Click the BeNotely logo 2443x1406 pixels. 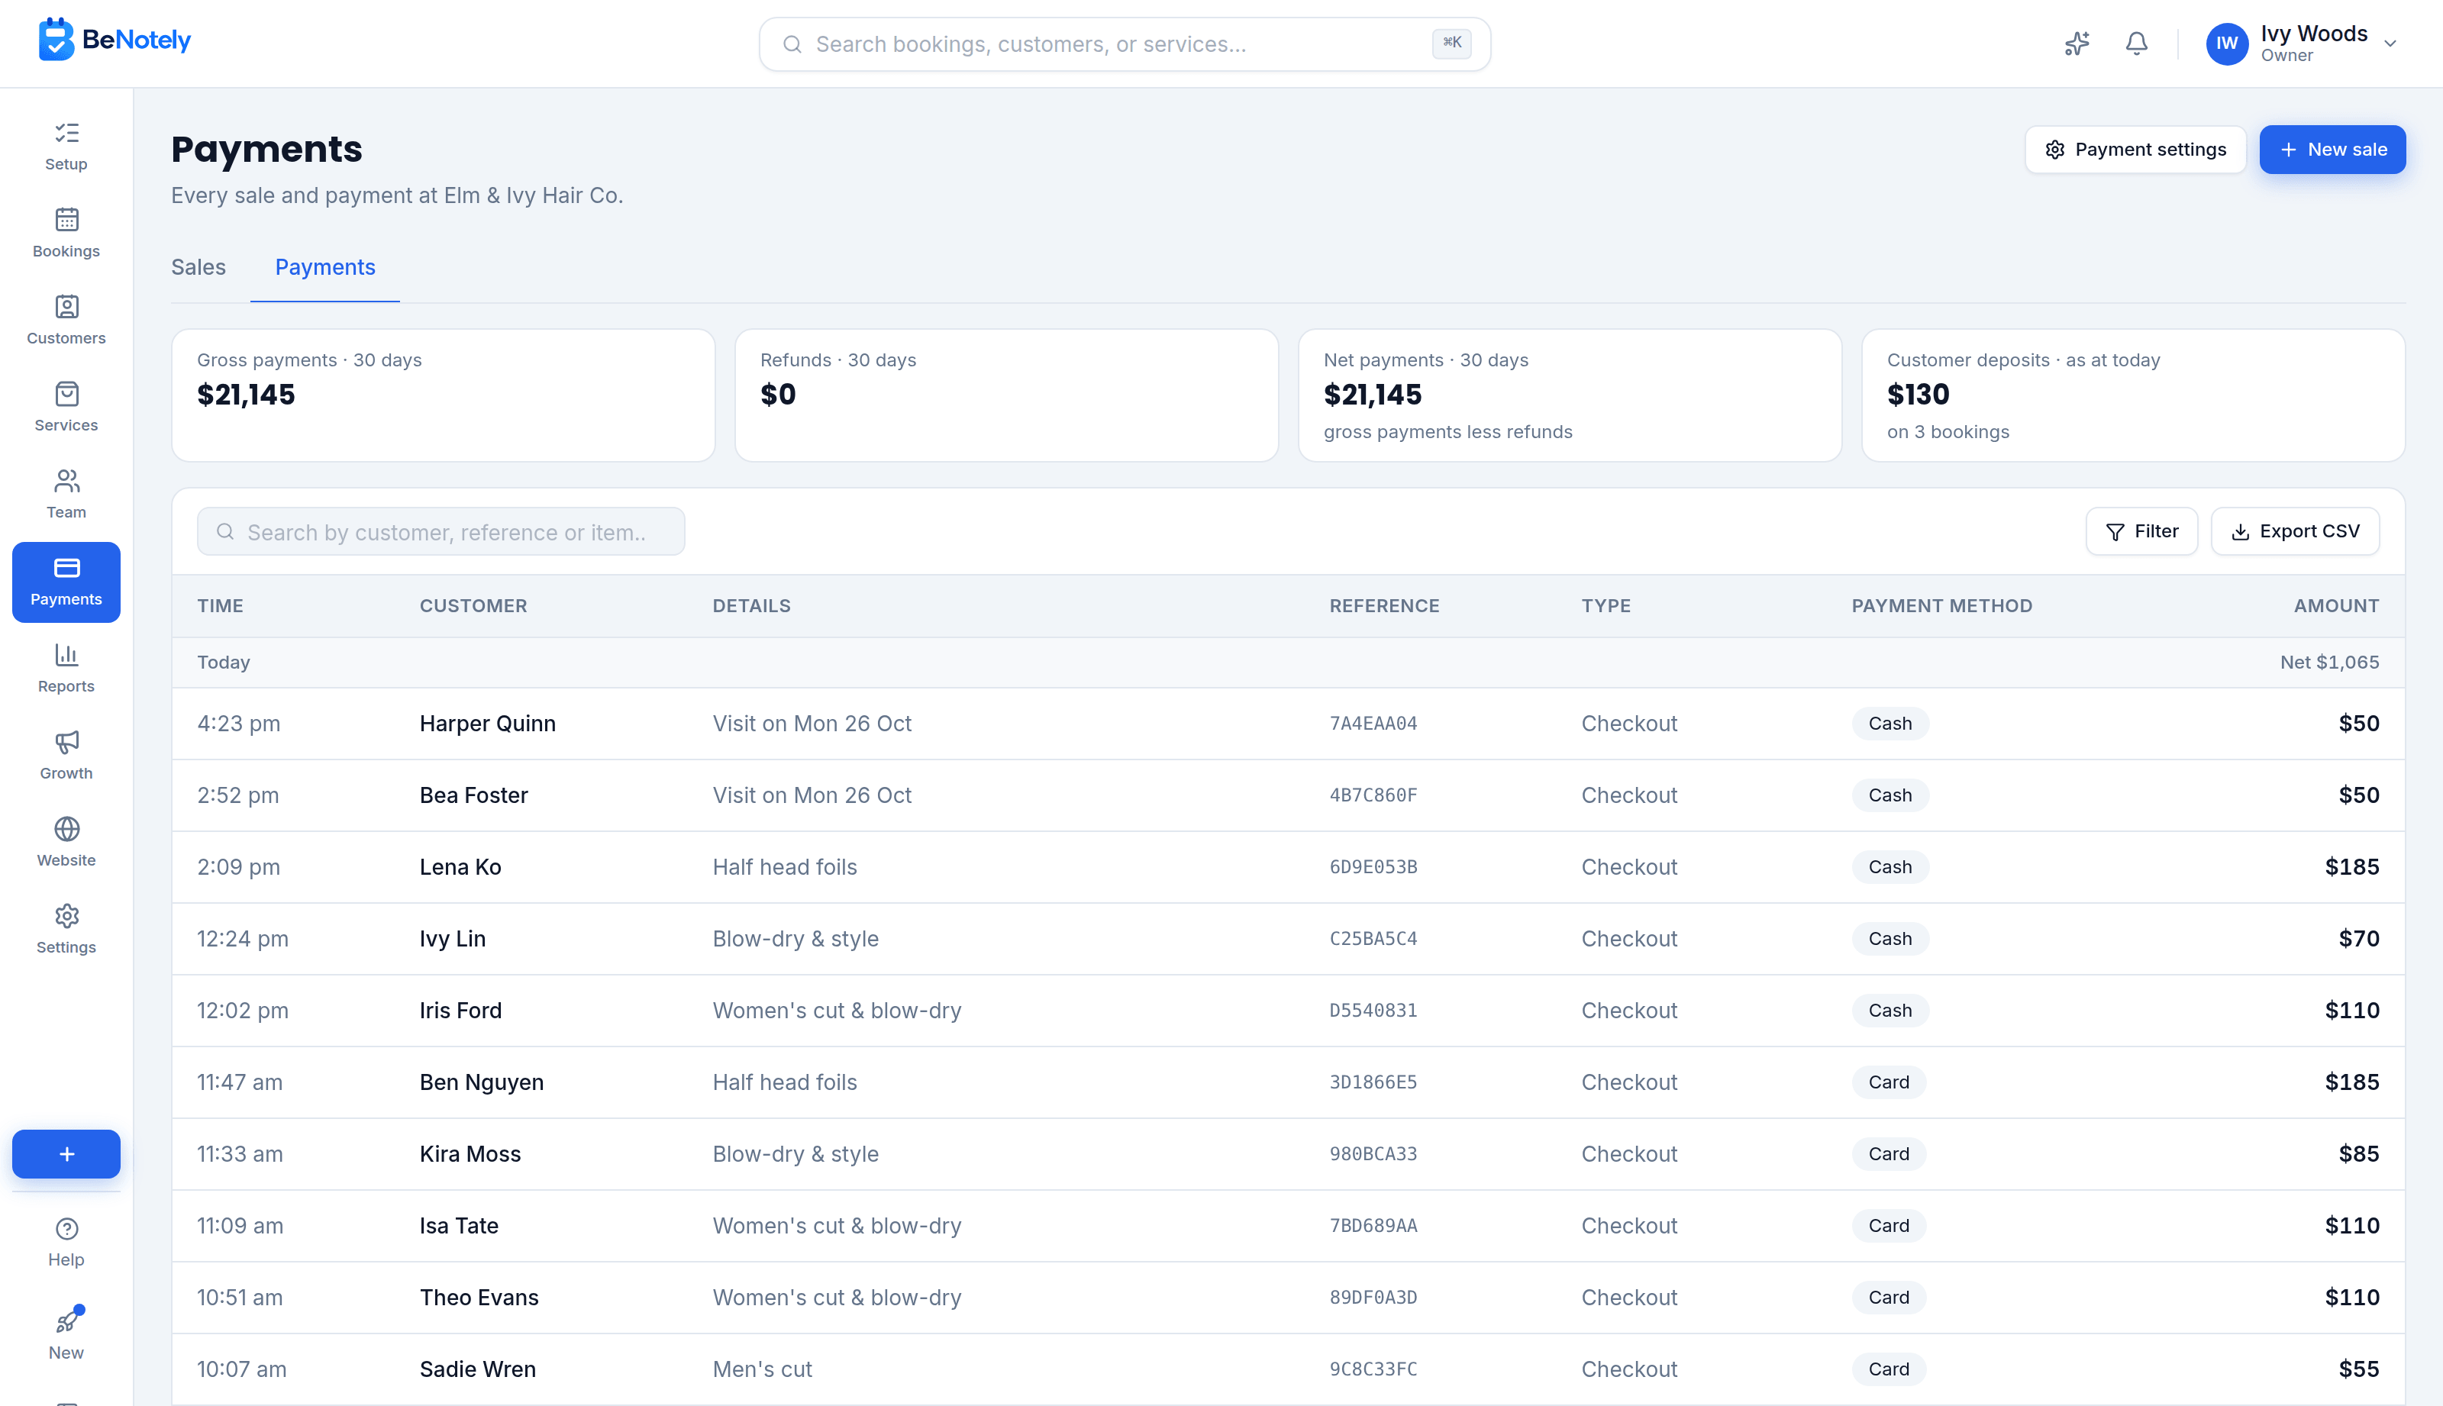(115, 40)
